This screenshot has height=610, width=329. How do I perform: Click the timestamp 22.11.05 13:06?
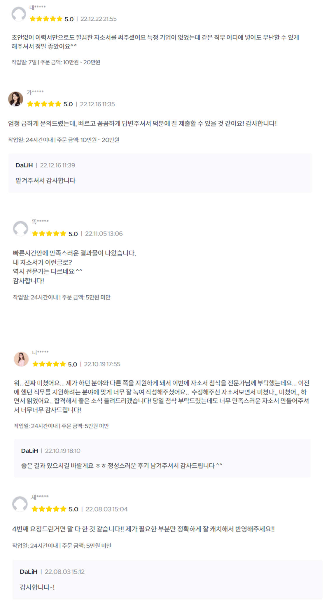coord(104,234)
